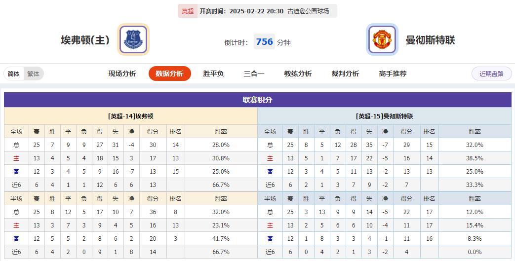Switch to 繁体 traditional Chinese
Viewport: 515px width, 261px height.
point(34,74)
